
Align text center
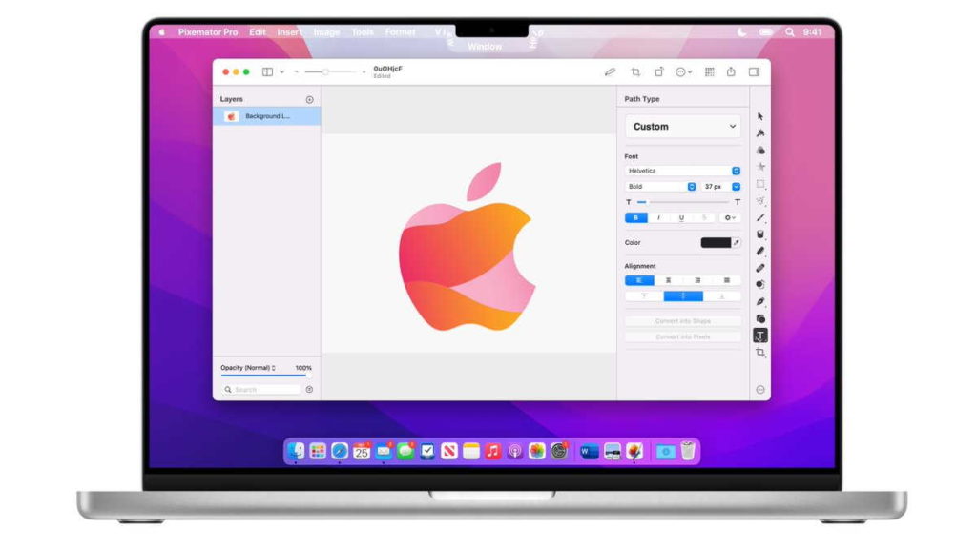pyautogui.click(x=669, y=281)
